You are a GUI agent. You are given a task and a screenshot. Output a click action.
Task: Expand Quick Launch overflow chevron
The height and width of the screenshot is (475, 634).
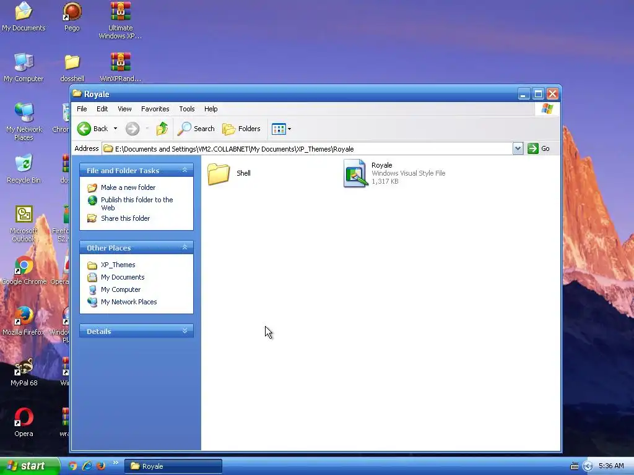point(116,463)
